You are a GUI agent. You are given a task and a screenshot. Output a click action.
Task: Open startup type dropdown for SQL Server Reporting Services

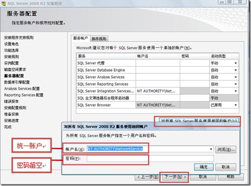236,84
